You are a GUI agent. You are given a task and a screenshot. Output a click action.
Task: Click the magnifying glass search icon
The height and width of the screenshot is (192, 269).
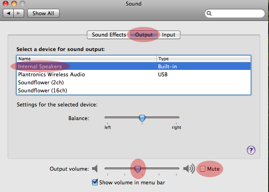pos(209,13)
